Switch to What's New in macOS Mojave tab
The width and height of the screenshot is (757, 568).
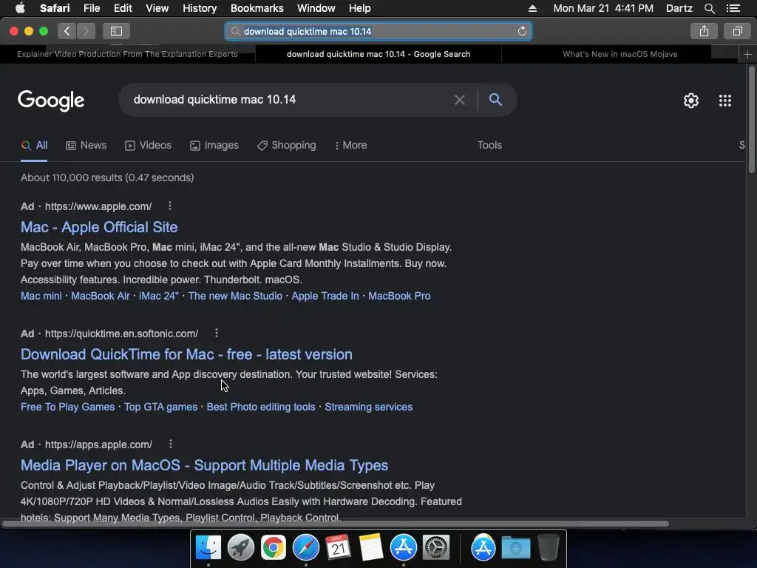pos(620,54)
